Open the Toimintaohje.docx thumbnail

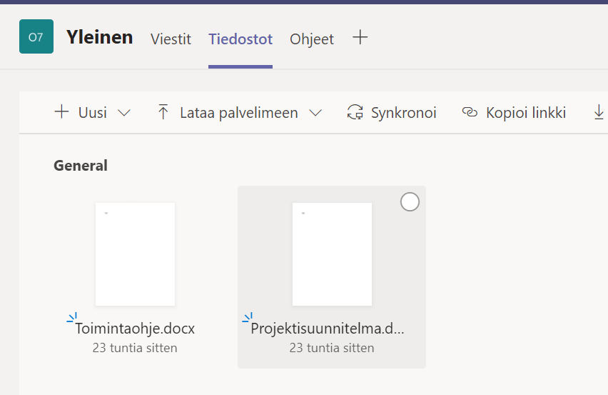(135, 254)
